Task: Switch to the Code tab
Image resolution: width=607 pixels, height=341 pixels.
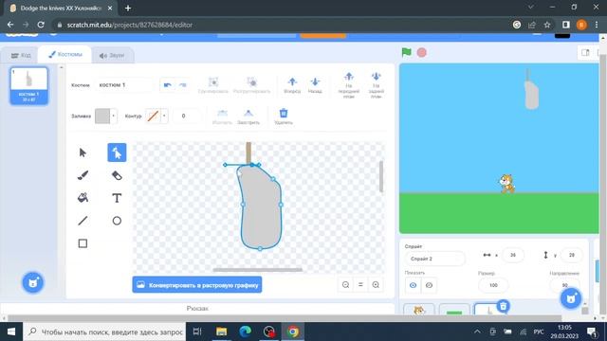Action: tap(21, 55)
